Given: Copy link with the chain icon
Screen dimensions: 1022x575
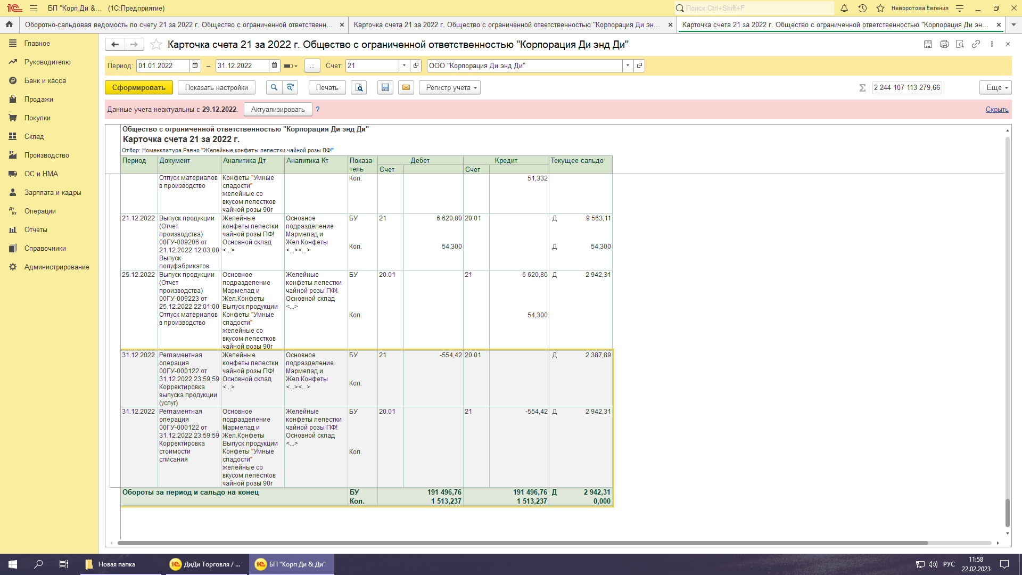Looking at the screenshot, I should (x=976, y=44).
